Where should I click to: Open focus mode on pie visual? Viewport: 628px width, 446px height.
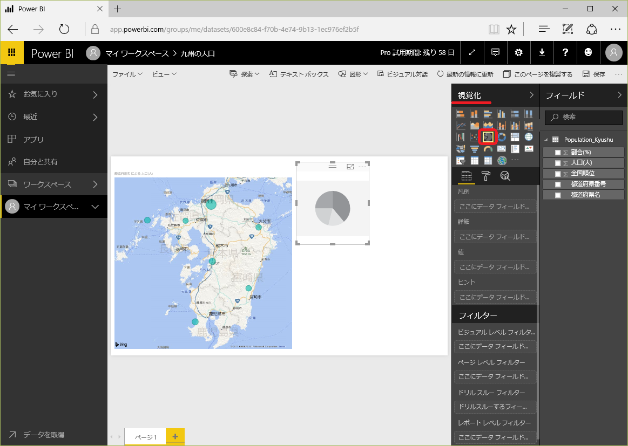click(350, 167)
